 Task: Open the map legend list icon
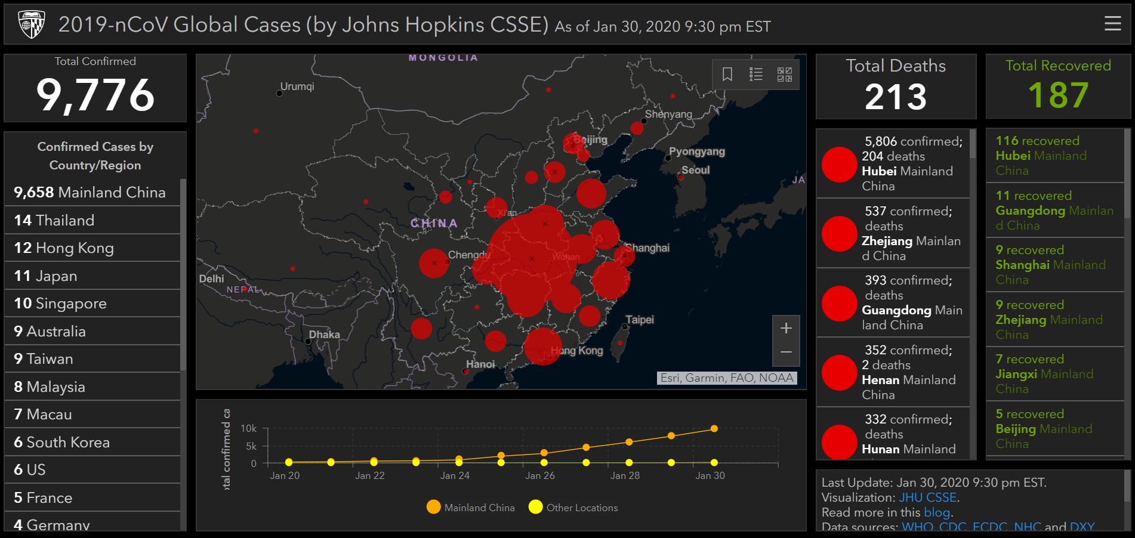click(756, 75)
